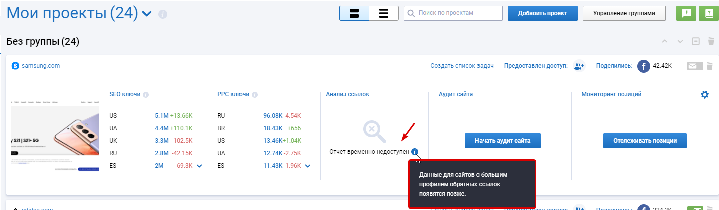Image resolution: width=719 pixels, height=210 pixels.
Task: Expand the 'Мои проекты (24)' dropdown
Action: [x=147, y=14]
